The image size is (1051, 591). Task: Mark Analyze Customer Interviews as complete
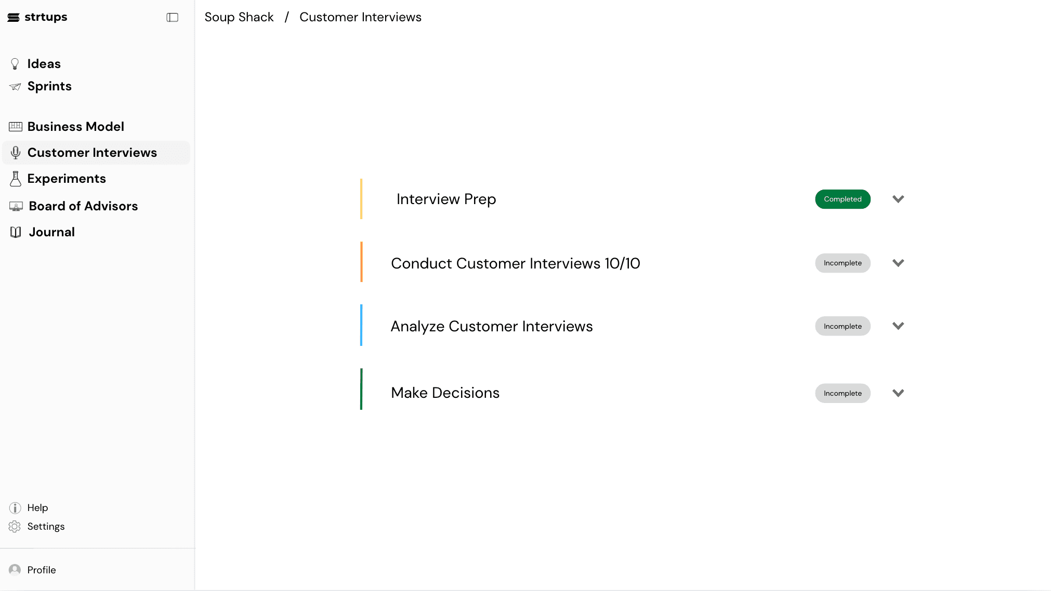pos(842,326)
